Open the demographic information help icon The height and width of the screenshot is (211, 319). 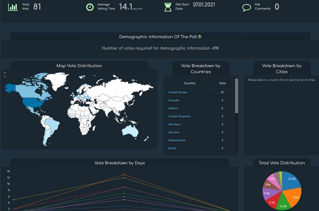(200, 37)
